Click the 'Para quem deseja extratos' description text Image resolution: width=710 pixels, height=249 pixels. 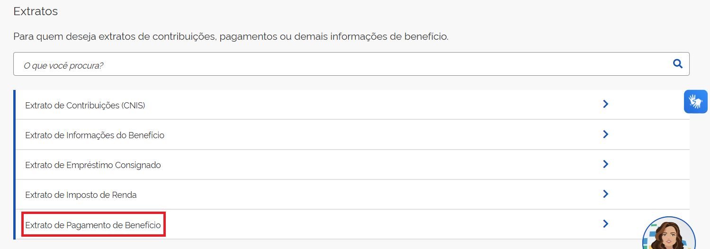point(231,36)
